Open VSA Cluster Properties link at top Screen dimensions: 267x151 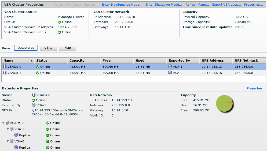point(253,5)
